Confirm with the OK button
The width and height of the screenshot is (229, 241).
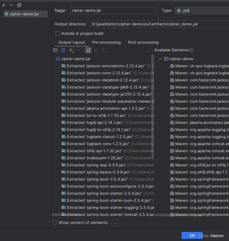click(x=192, y=235)
